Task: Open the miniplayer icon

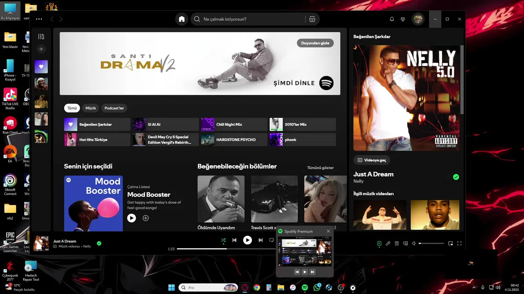Action: coord(450,243)
